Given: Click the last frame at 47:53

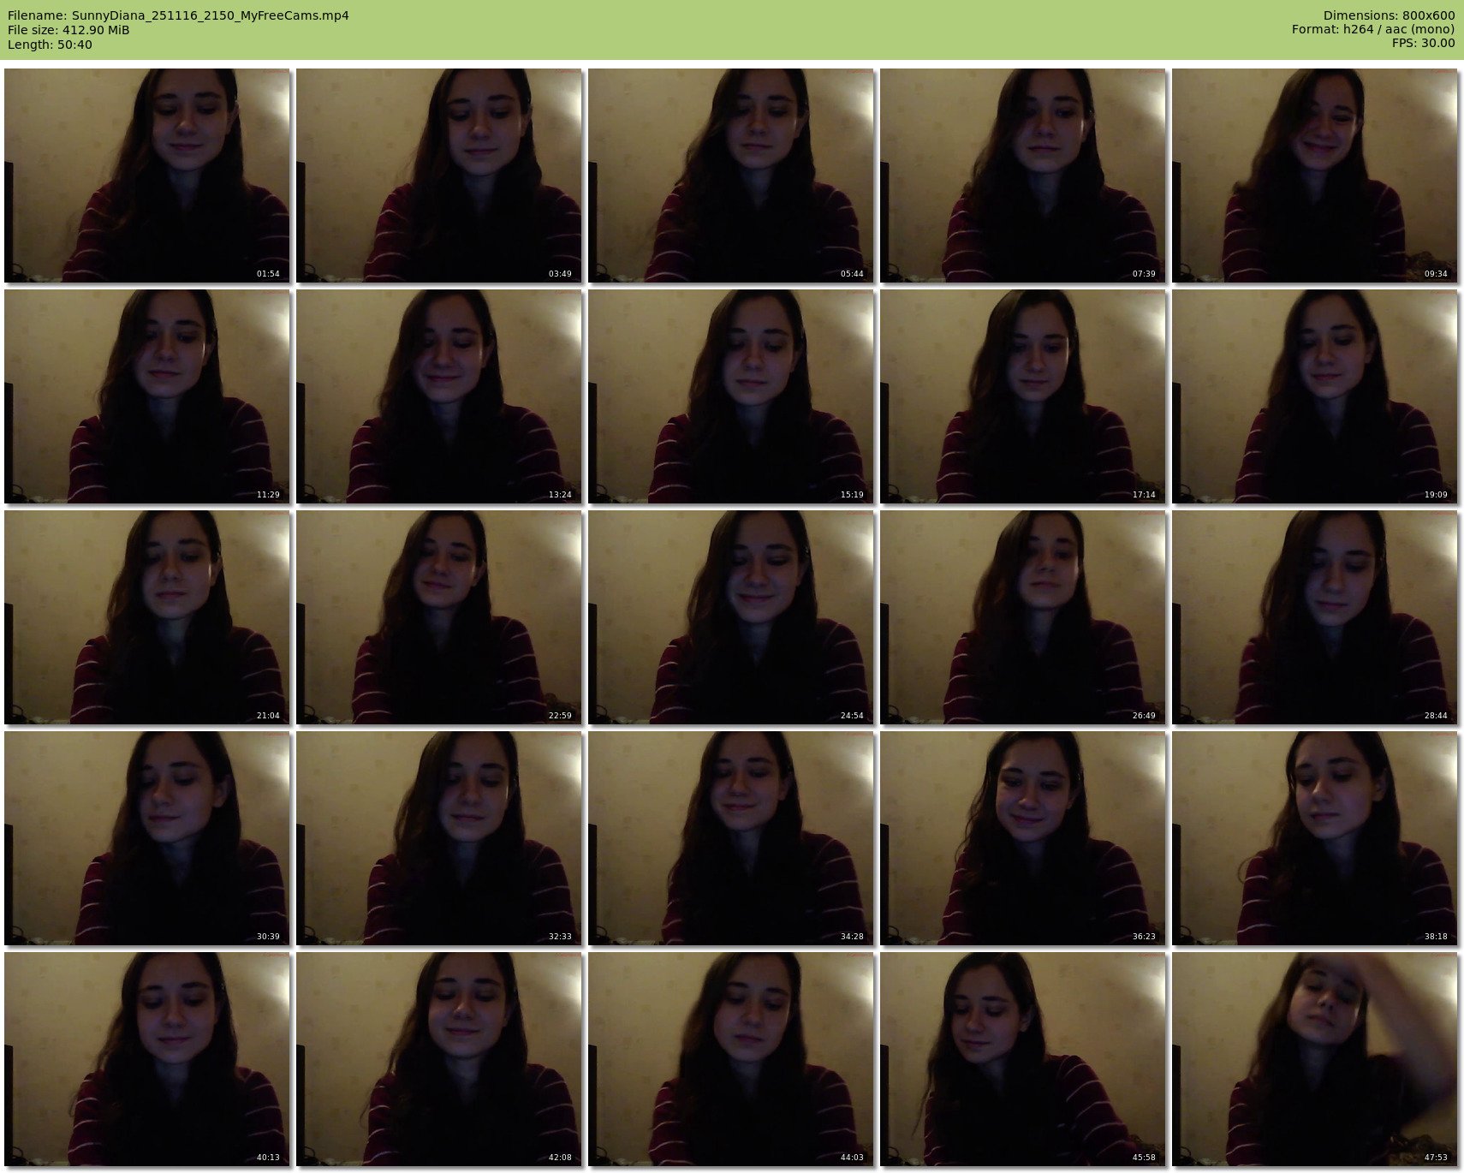Looking at the screenshot, I should [x=1315, y=1059].
